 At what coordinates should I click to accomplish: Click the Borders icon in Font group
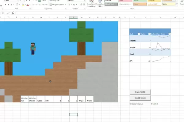pyautogui.click(x=17, y=5)
